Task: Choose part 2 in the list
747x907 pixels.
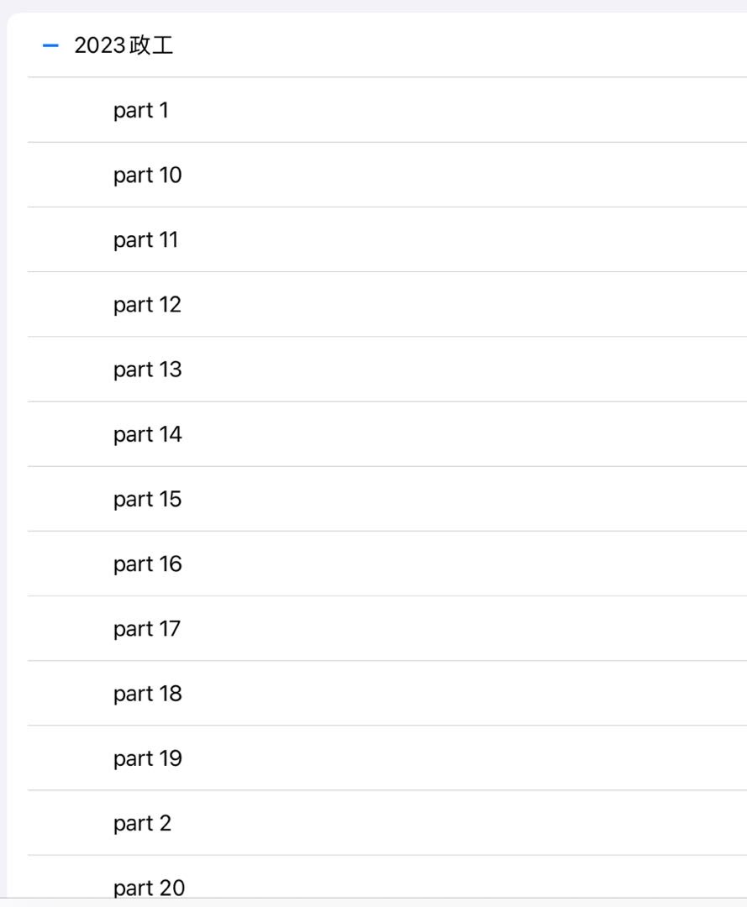Action: 387,822
